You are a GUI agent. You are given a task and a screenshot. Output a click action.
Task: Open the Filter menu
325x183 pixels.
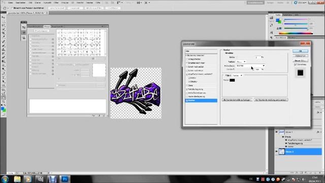pyautogui.click(x=56, y=3)
